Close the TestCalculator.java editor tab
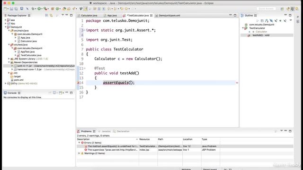Viewport: 303px width, 170px height. pos(151,16)
